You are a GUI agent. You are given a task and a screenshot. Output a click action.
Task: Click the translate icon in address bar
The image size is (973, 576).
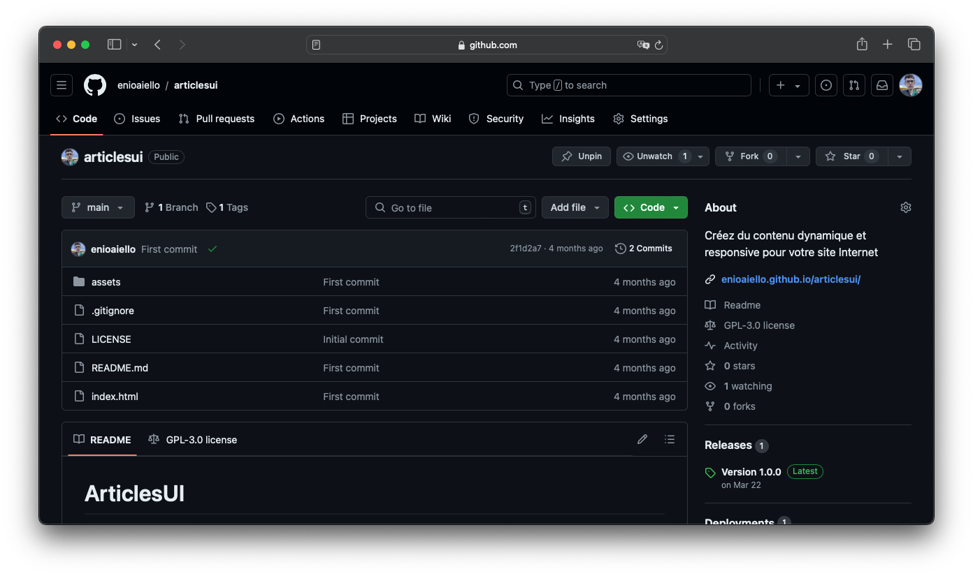[643, 45]
